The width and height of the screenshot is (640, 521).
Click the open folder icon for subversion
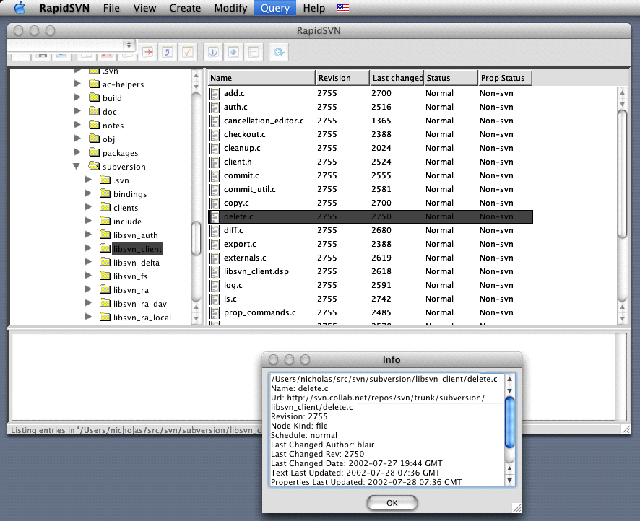95,166
